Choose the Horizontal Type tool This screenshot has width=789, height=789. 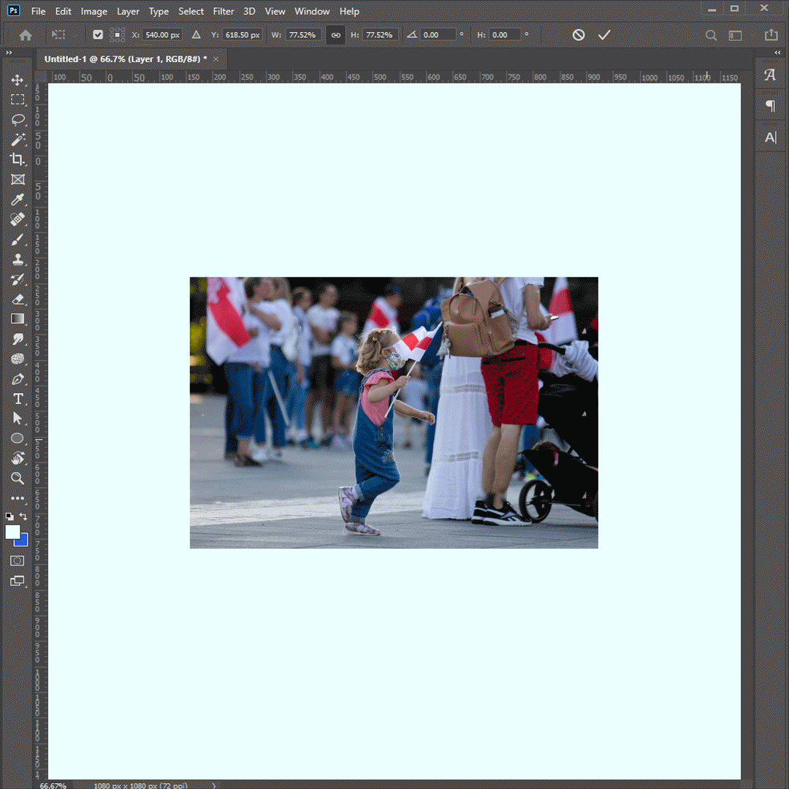point(18,399)
